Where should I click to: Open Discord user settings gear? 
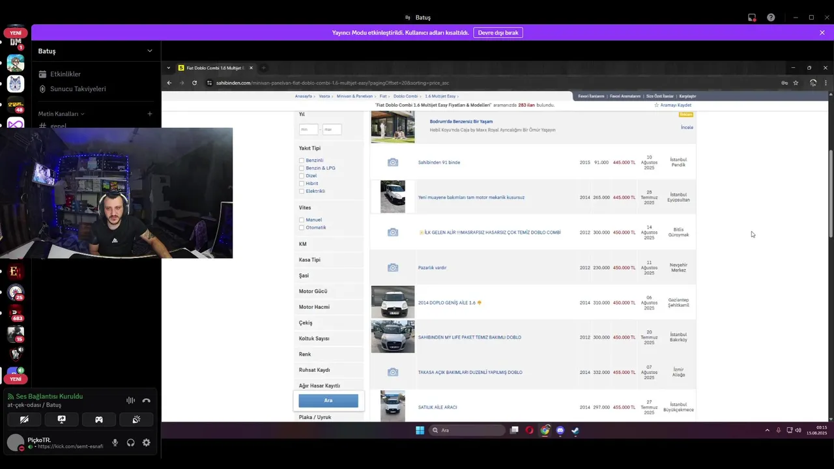point(147,442)
